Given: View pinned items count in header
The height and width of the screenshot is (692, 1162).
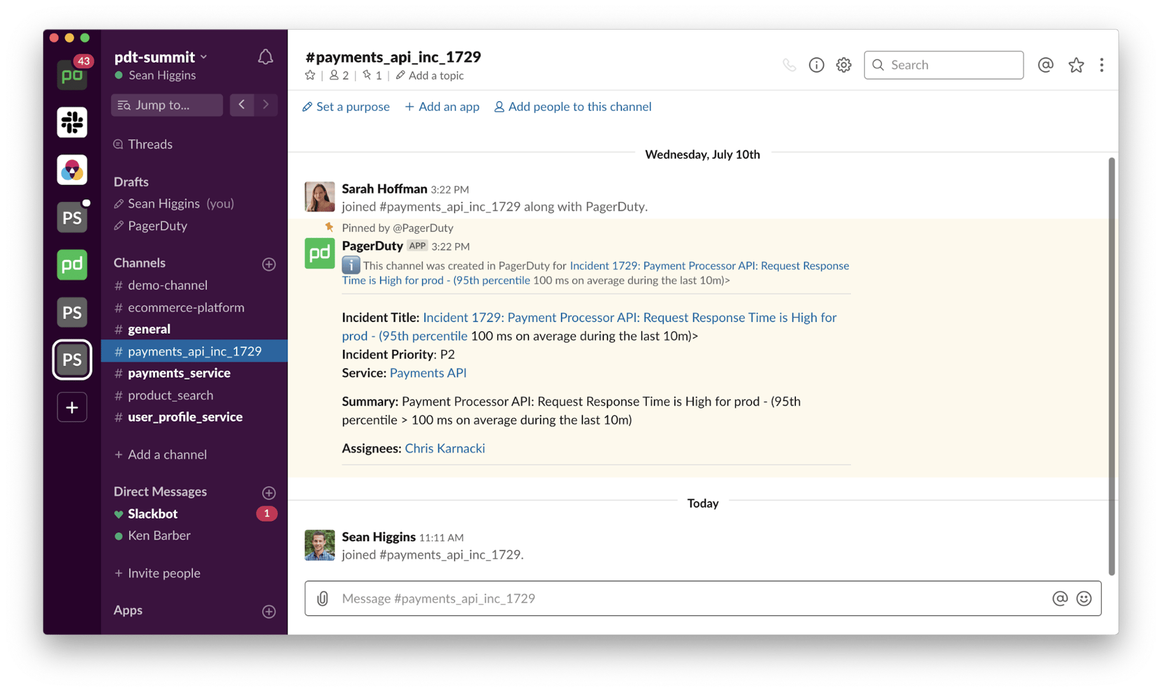Looking at the screenshot, I should click(372, 76).
